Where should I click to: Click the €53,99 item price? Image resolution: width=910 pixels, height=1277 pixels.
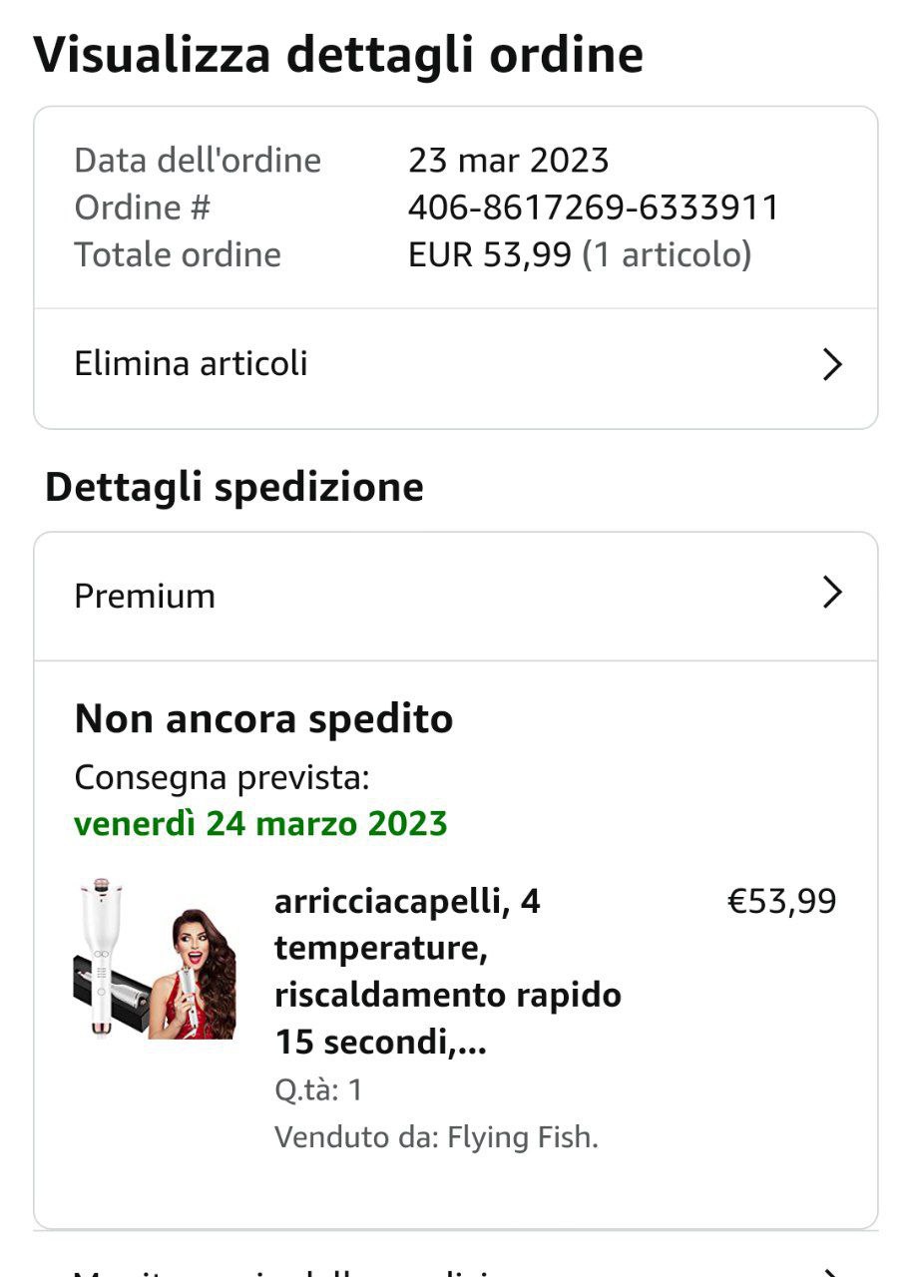pyautogui.click(x=781, y=902)
